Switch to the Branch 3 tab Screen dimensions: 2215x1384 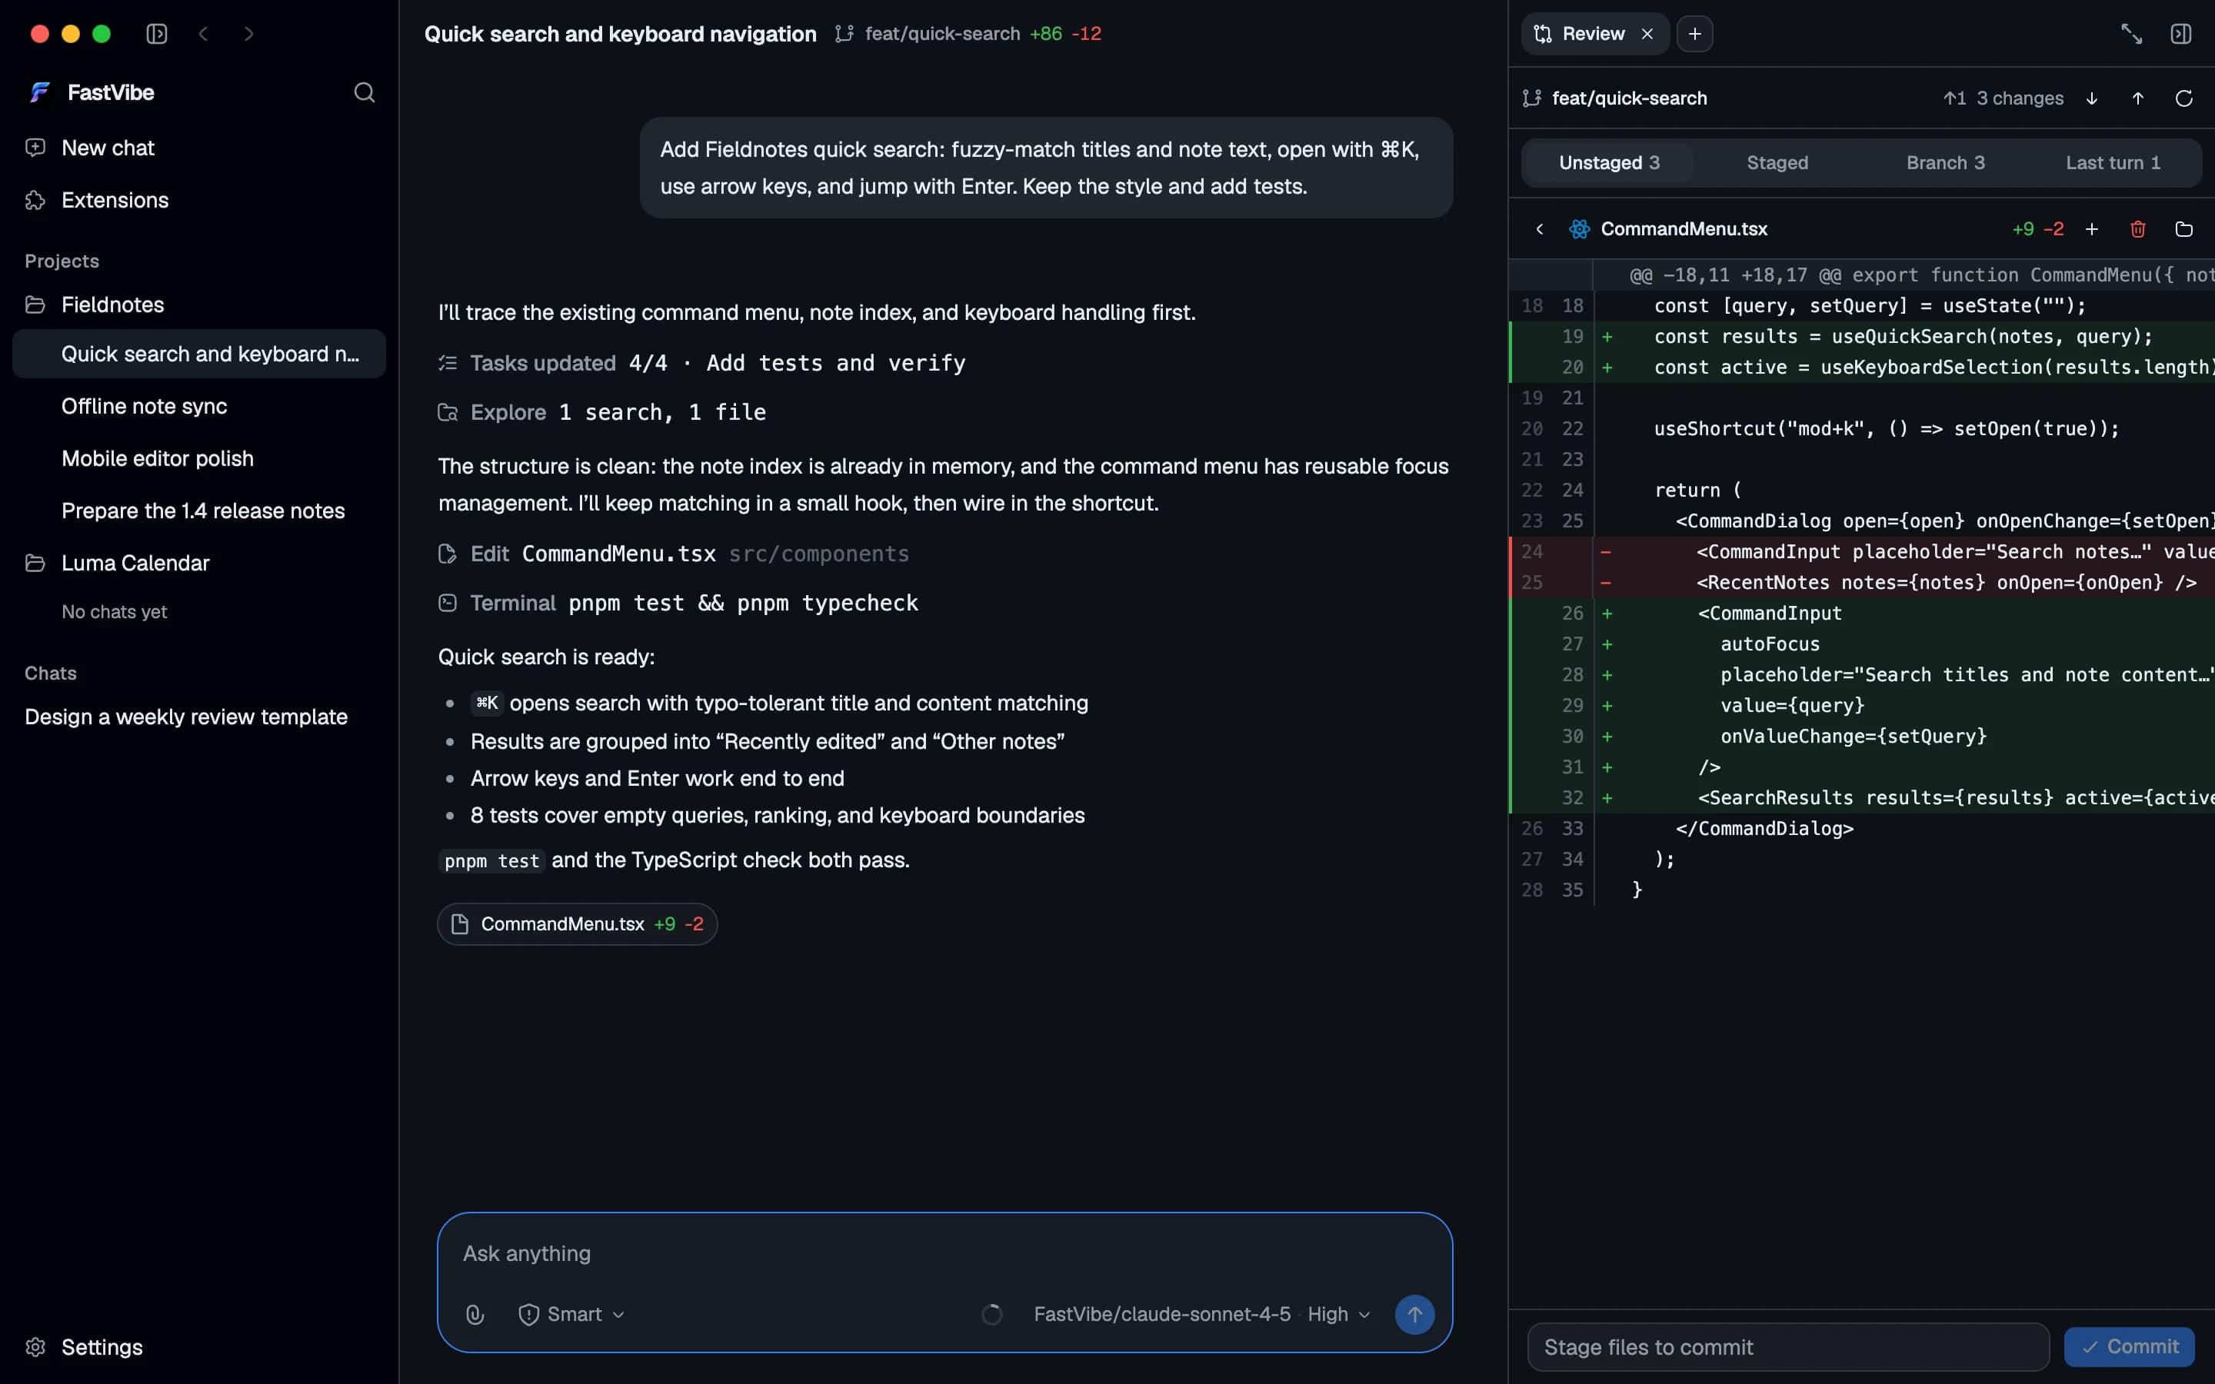tap(1945, 163)
